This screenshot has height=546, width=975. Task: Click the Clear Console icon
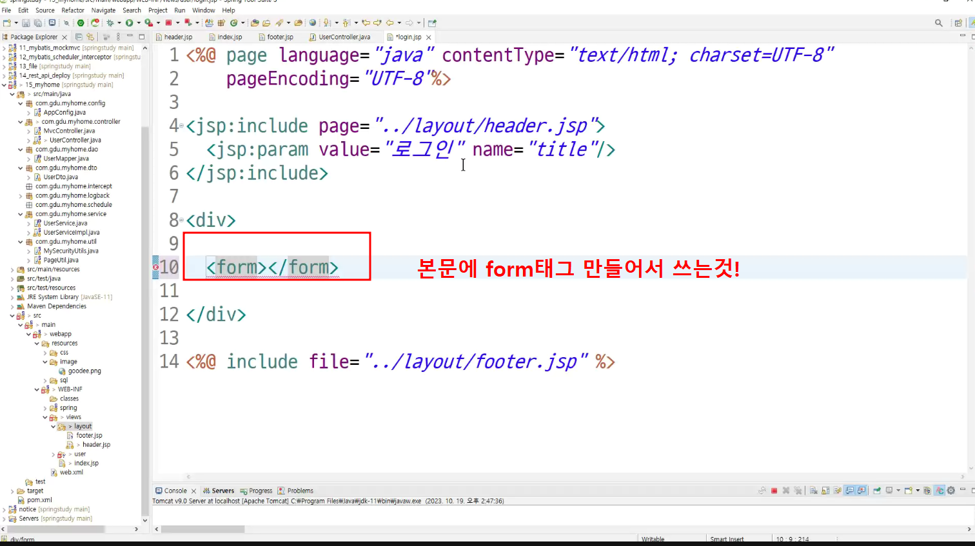pos(814,491)
